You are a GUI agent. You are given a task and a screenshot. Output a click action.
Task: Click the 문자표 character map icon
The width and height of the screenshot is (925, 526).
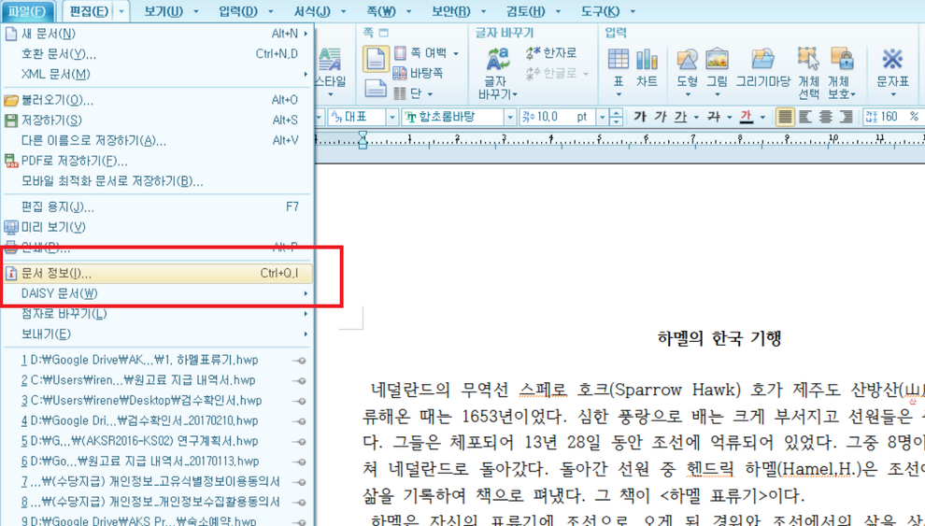pyautogui.click(x=892, y=67)
